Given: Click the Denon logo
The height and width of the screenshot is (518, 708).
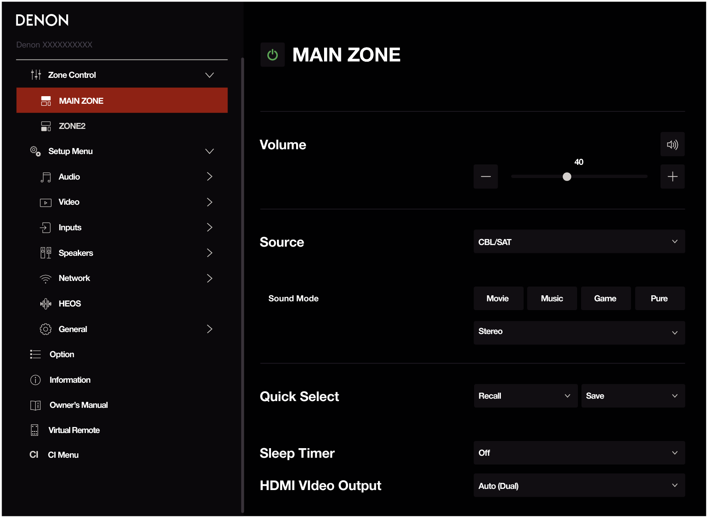Looking at the screenshot, I should 42,20.
